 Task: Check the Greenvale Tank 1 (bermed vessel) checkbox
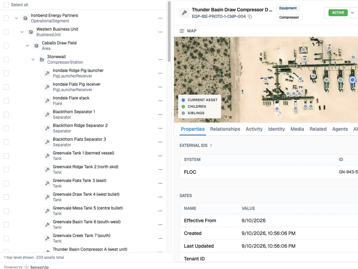point(6,156)
